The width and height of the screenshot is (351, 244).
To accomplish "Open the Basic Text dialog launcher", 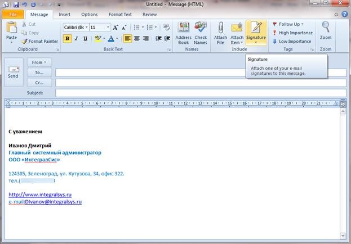I will point(169,49).
